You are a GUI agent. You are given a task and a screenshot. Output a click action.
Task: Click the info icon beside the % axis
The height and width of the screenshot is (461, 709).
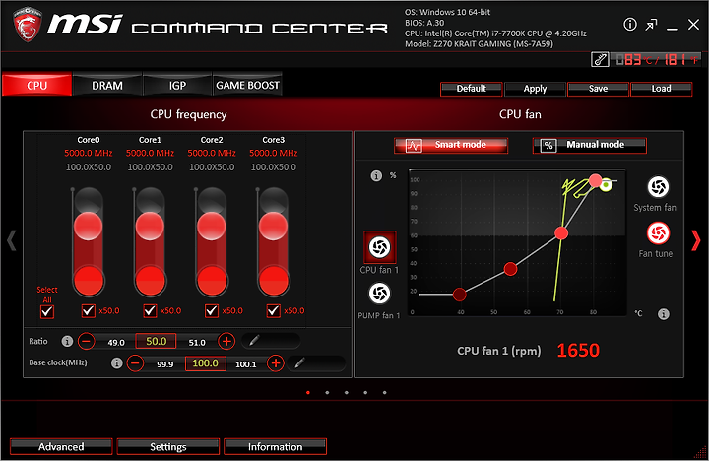click(x=376, y=175)
